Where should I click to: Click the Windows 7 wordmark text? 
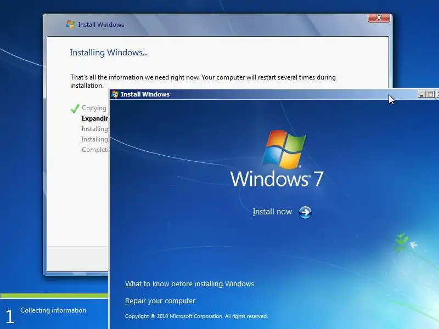pyautogui.click(x=277, y=179)
